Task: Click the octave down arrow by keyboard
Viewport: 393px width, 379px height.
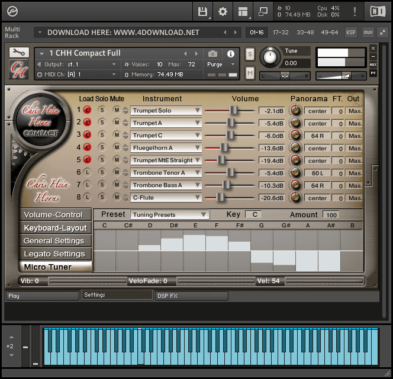Action: (x=11, y=355)
